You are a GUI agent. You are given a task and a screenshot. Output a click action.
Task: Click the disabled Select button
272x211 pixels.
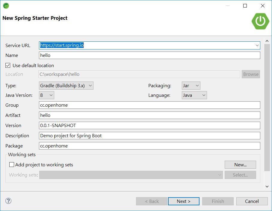240,175
